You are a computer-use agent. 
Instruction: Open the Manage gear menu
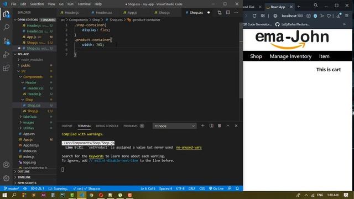click(x=6, y=178)
